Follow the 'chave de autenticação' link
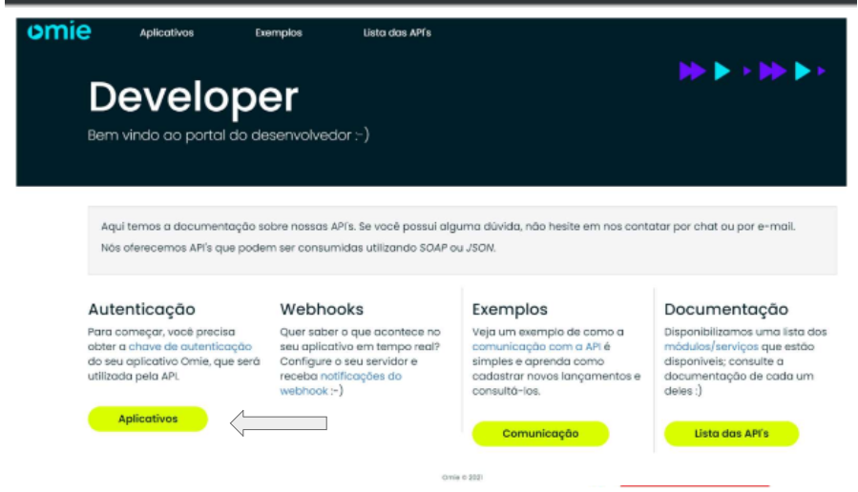Screen dimensions: 858x492 (190, 346)
